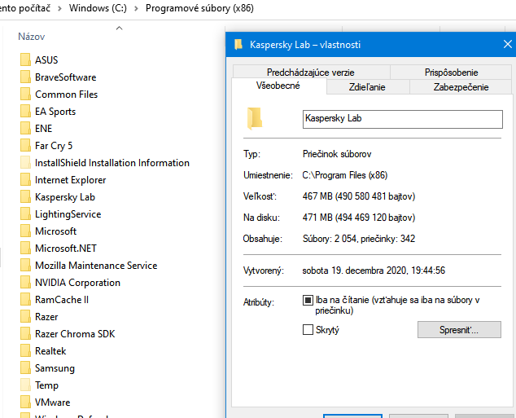516x418 pixels.
Task: Select the Všeobecné tab
Action: [278, 86]
